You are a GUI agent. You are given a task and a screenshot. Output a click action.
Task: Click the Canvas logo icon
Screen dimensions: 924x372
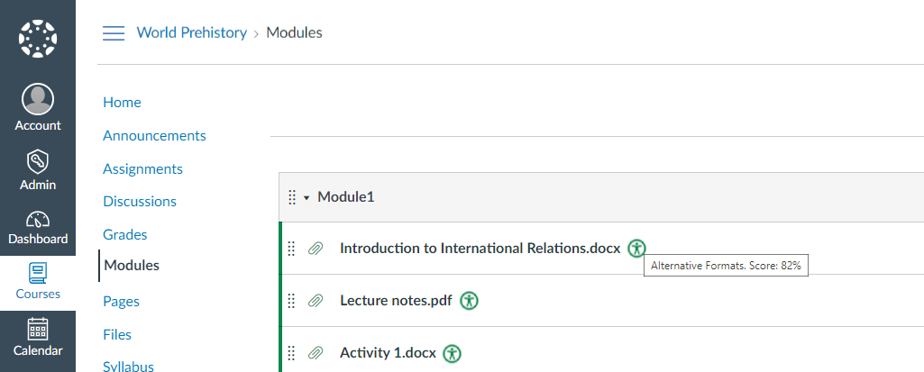[38, 39]
